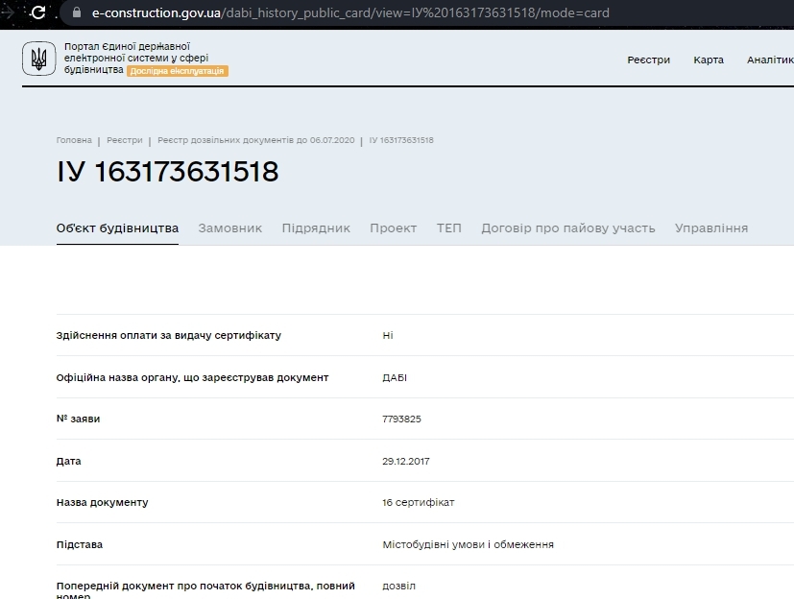Go to Головна breadcrumb link
Image resolution: width=794 pixels, height=599 pixels.
[74, 140]
